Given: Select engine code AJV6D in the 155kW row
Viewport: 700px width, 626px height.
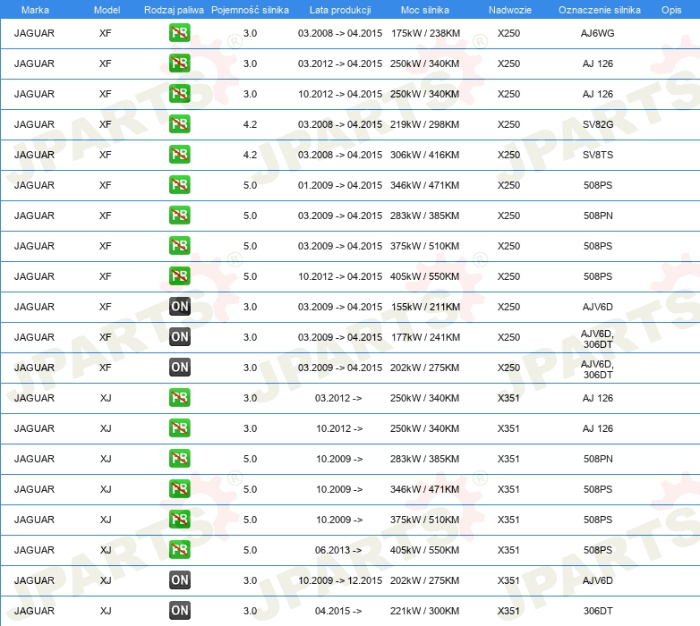Looking at the screenshot, I should click(x=597, y=307).
